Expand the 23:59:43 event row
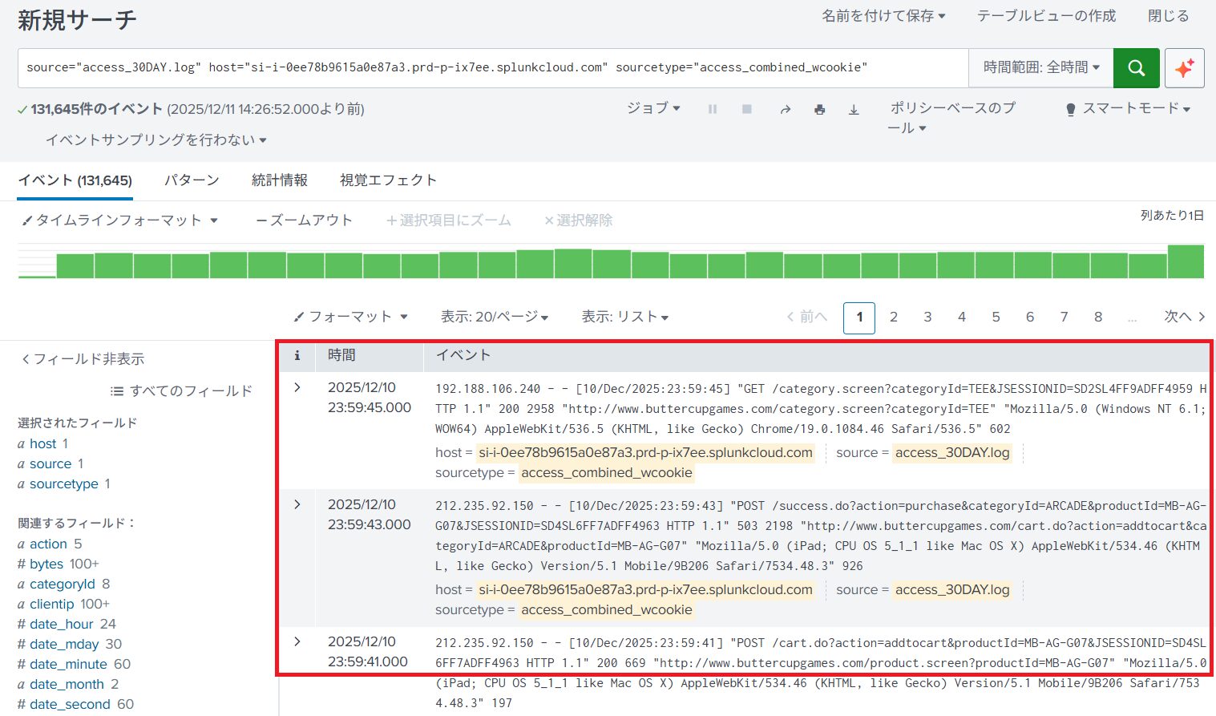The height and width of the screenshot is (716, 1216). coord(297,504)
